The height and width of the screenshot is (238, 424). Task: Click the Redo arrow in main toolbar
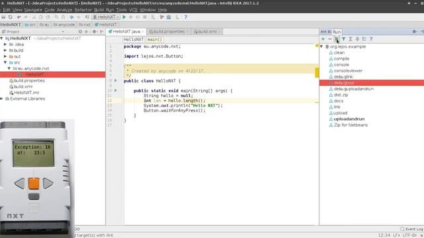pyautogui.click(x=25, y=17)
